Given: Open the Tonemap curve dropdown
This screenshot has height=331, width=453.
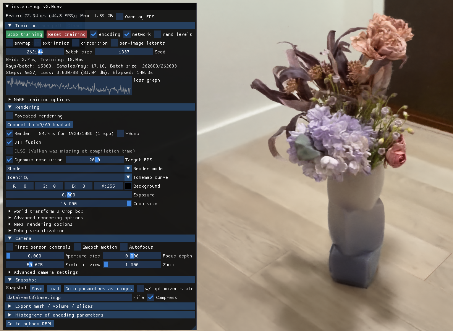Looking at the screenshot, I should tap(69, 177).
